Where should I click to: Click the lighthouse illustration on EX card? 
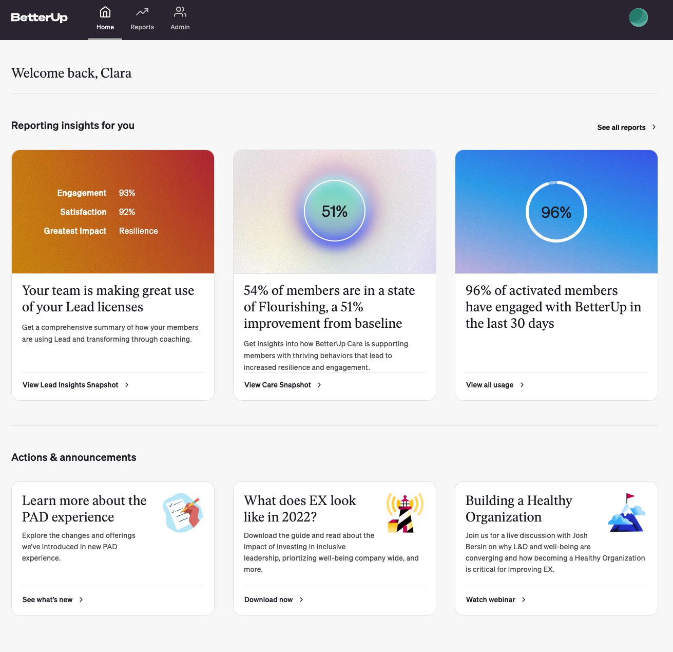tap(405, 513)
